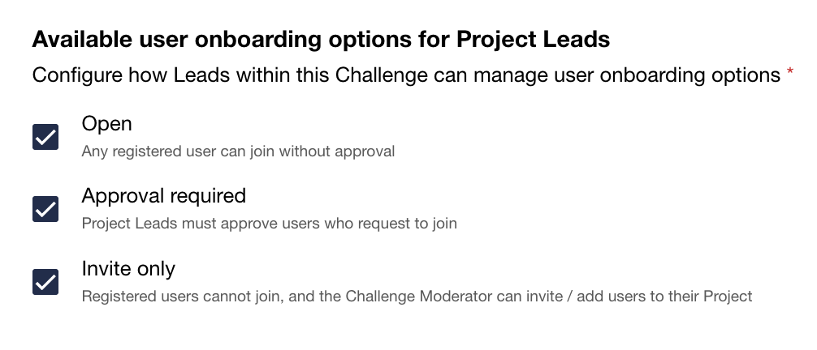Screen dimensions: 817x350
Task: Click the checkmark icon beside Invite only
Action: point(45,282)
